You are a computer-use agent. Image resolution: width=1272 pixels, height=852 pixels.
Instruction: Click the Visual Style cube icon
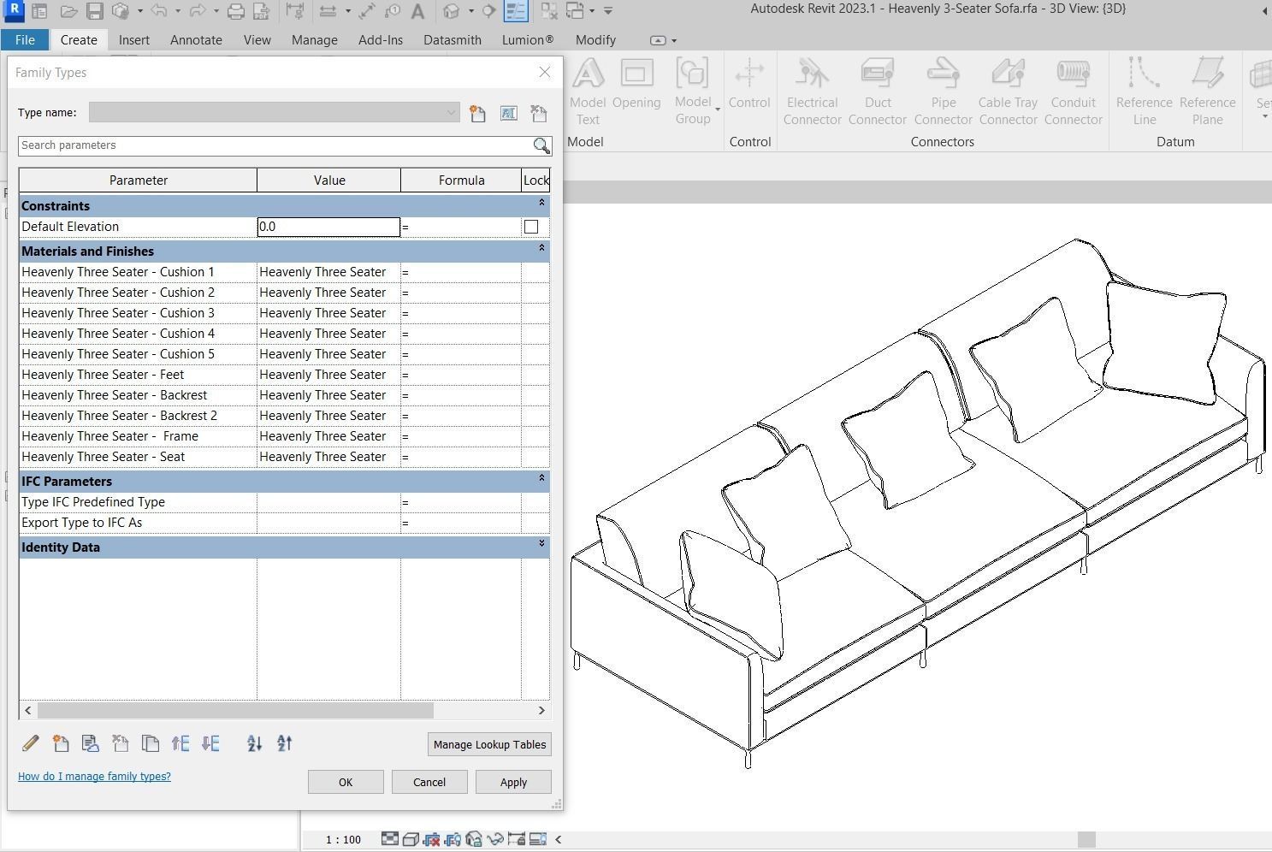[411, 839]
